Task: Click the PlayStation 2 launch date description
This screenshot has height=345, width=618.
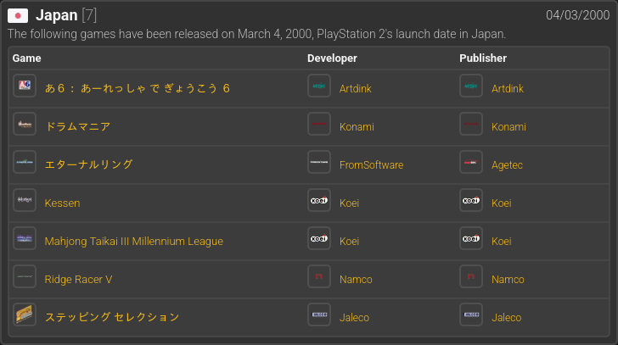Action: tap(256, 34)
